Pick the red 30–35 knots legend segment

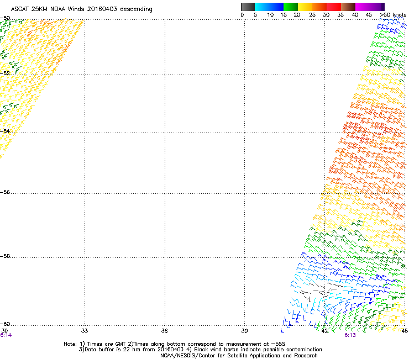click(x=334, y=7)
